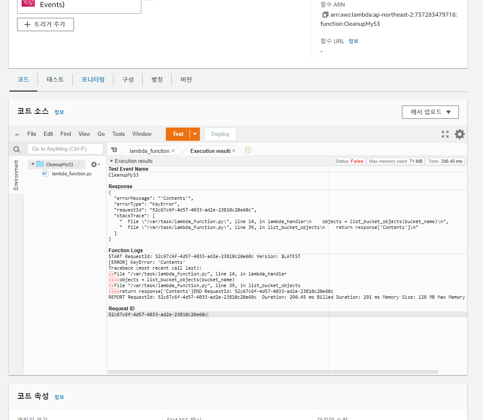Open the Tools menu
Screen dimensions: 483x420
point(118,134)
